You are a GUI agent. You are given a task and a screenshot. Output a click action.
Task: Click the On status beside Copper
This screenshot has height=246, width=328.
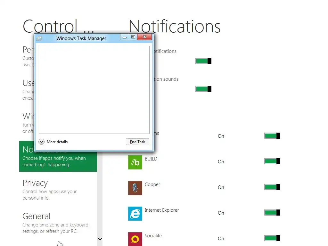coord(221,187)
